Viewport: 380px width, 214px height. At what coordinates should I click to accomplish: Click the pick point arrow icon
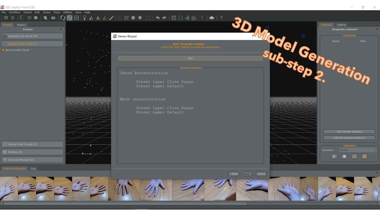click(x=187, y=18)
